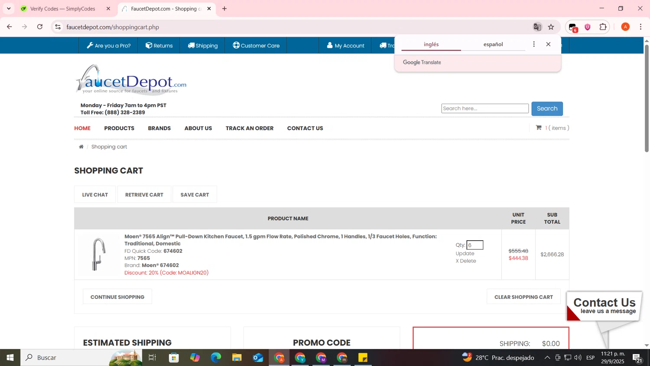Viewport: 650px width, 366px height.
Task: Focus the Search here input field
Action: tap(485, 108)
